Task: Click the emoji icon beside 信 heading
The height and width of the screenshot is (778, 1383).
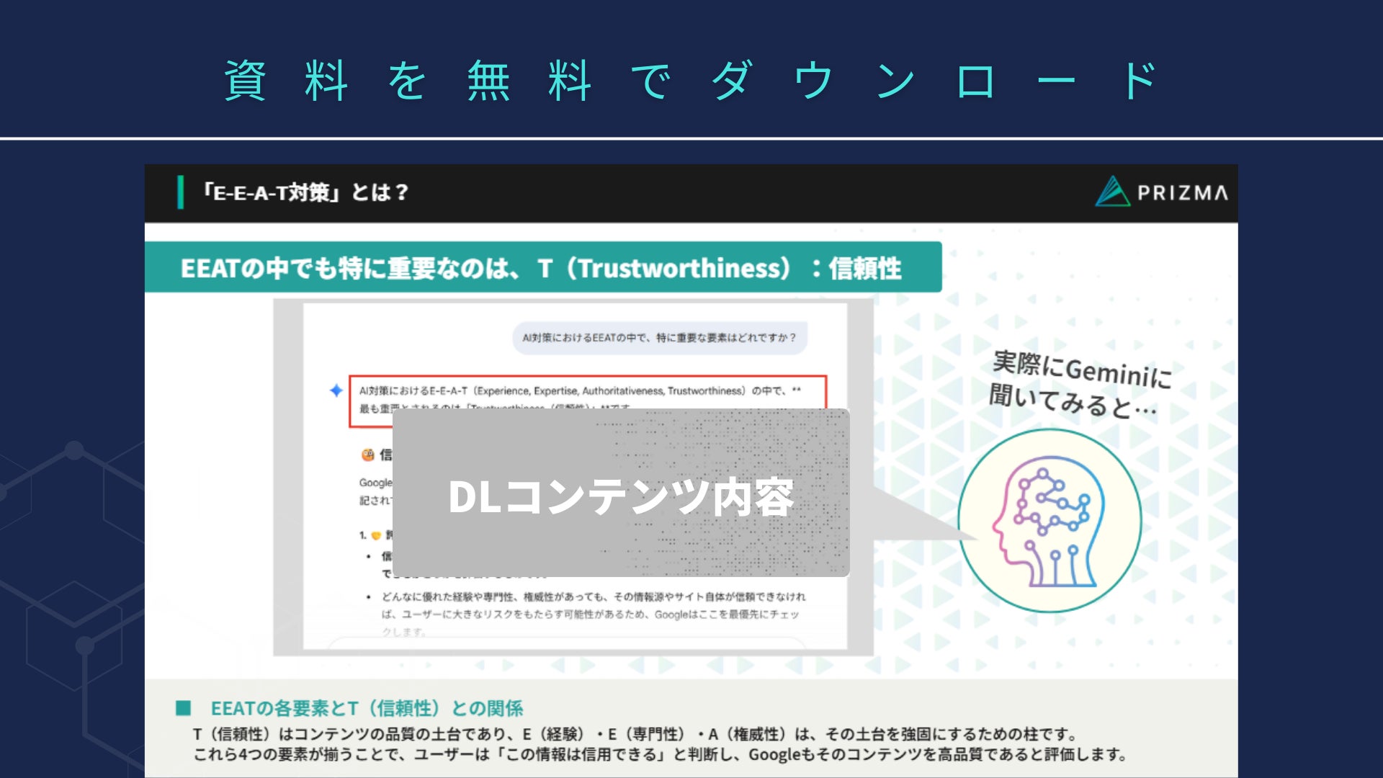Action: [x=367, y=455]
